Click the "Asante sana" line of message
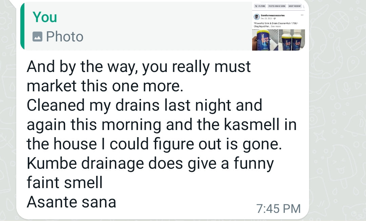The image size is (366, 221). pos(71,202)
